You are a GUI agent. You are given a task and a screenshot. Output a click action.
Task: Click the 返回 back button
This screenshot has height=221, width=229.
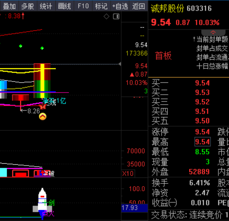138,6
